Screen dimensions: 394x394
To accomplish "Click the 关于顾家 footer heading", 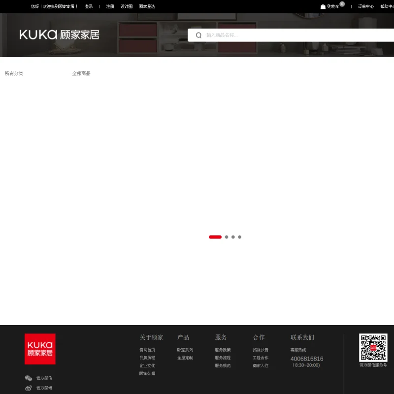I will pyautogui.click(x=151, y=337).
